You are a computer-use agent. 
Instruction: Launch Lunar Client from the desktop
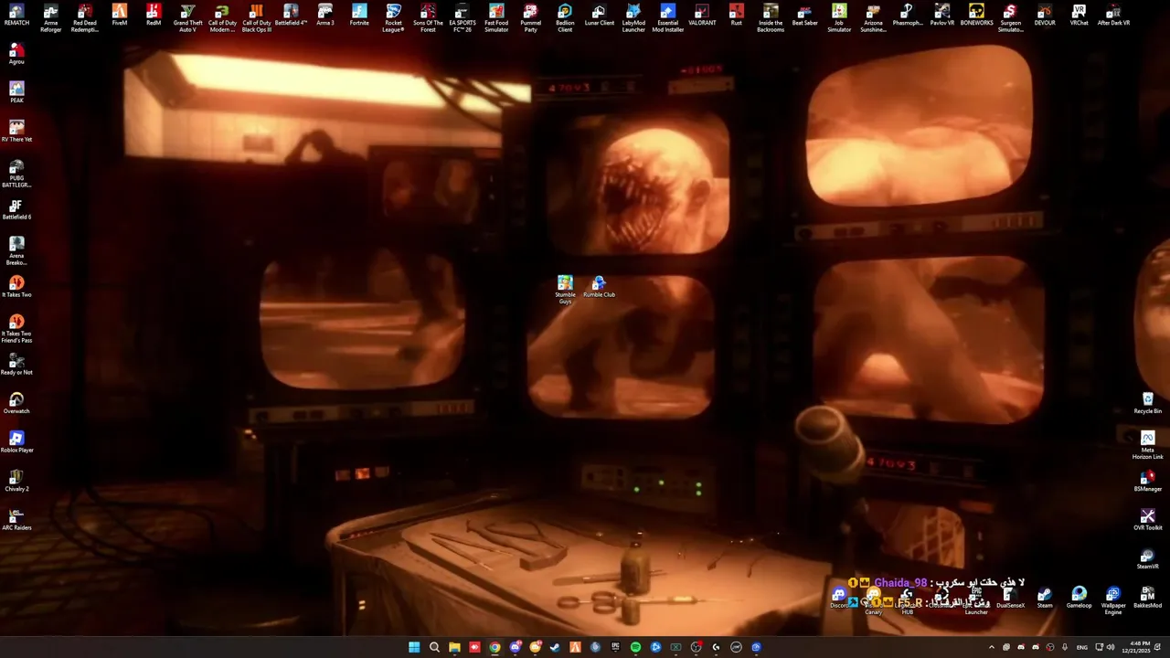600,16
